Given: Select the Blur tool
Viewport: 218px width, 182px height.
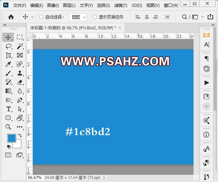Looking at the screenshot, I should 20,91.
